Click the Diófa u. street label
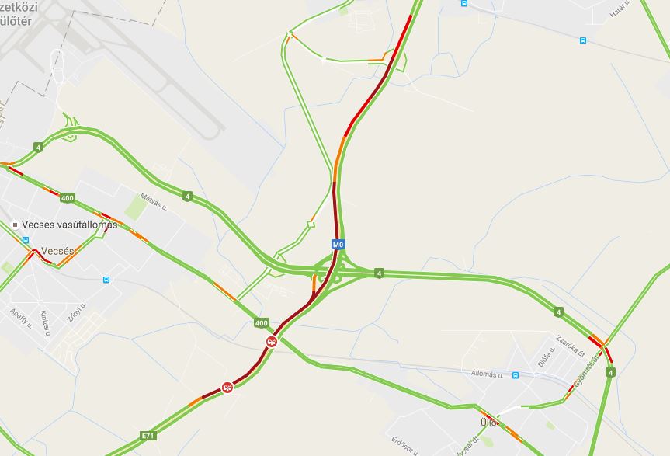 (546, 357)
